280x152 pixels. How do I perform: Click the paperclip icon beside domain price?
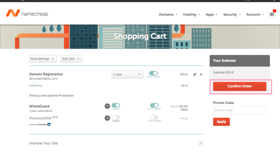195,74
